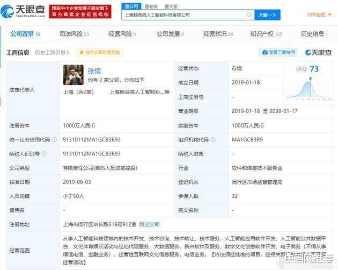Clear the search box with the x icon
Screen dimensions: 338x270
coord(249,15)
